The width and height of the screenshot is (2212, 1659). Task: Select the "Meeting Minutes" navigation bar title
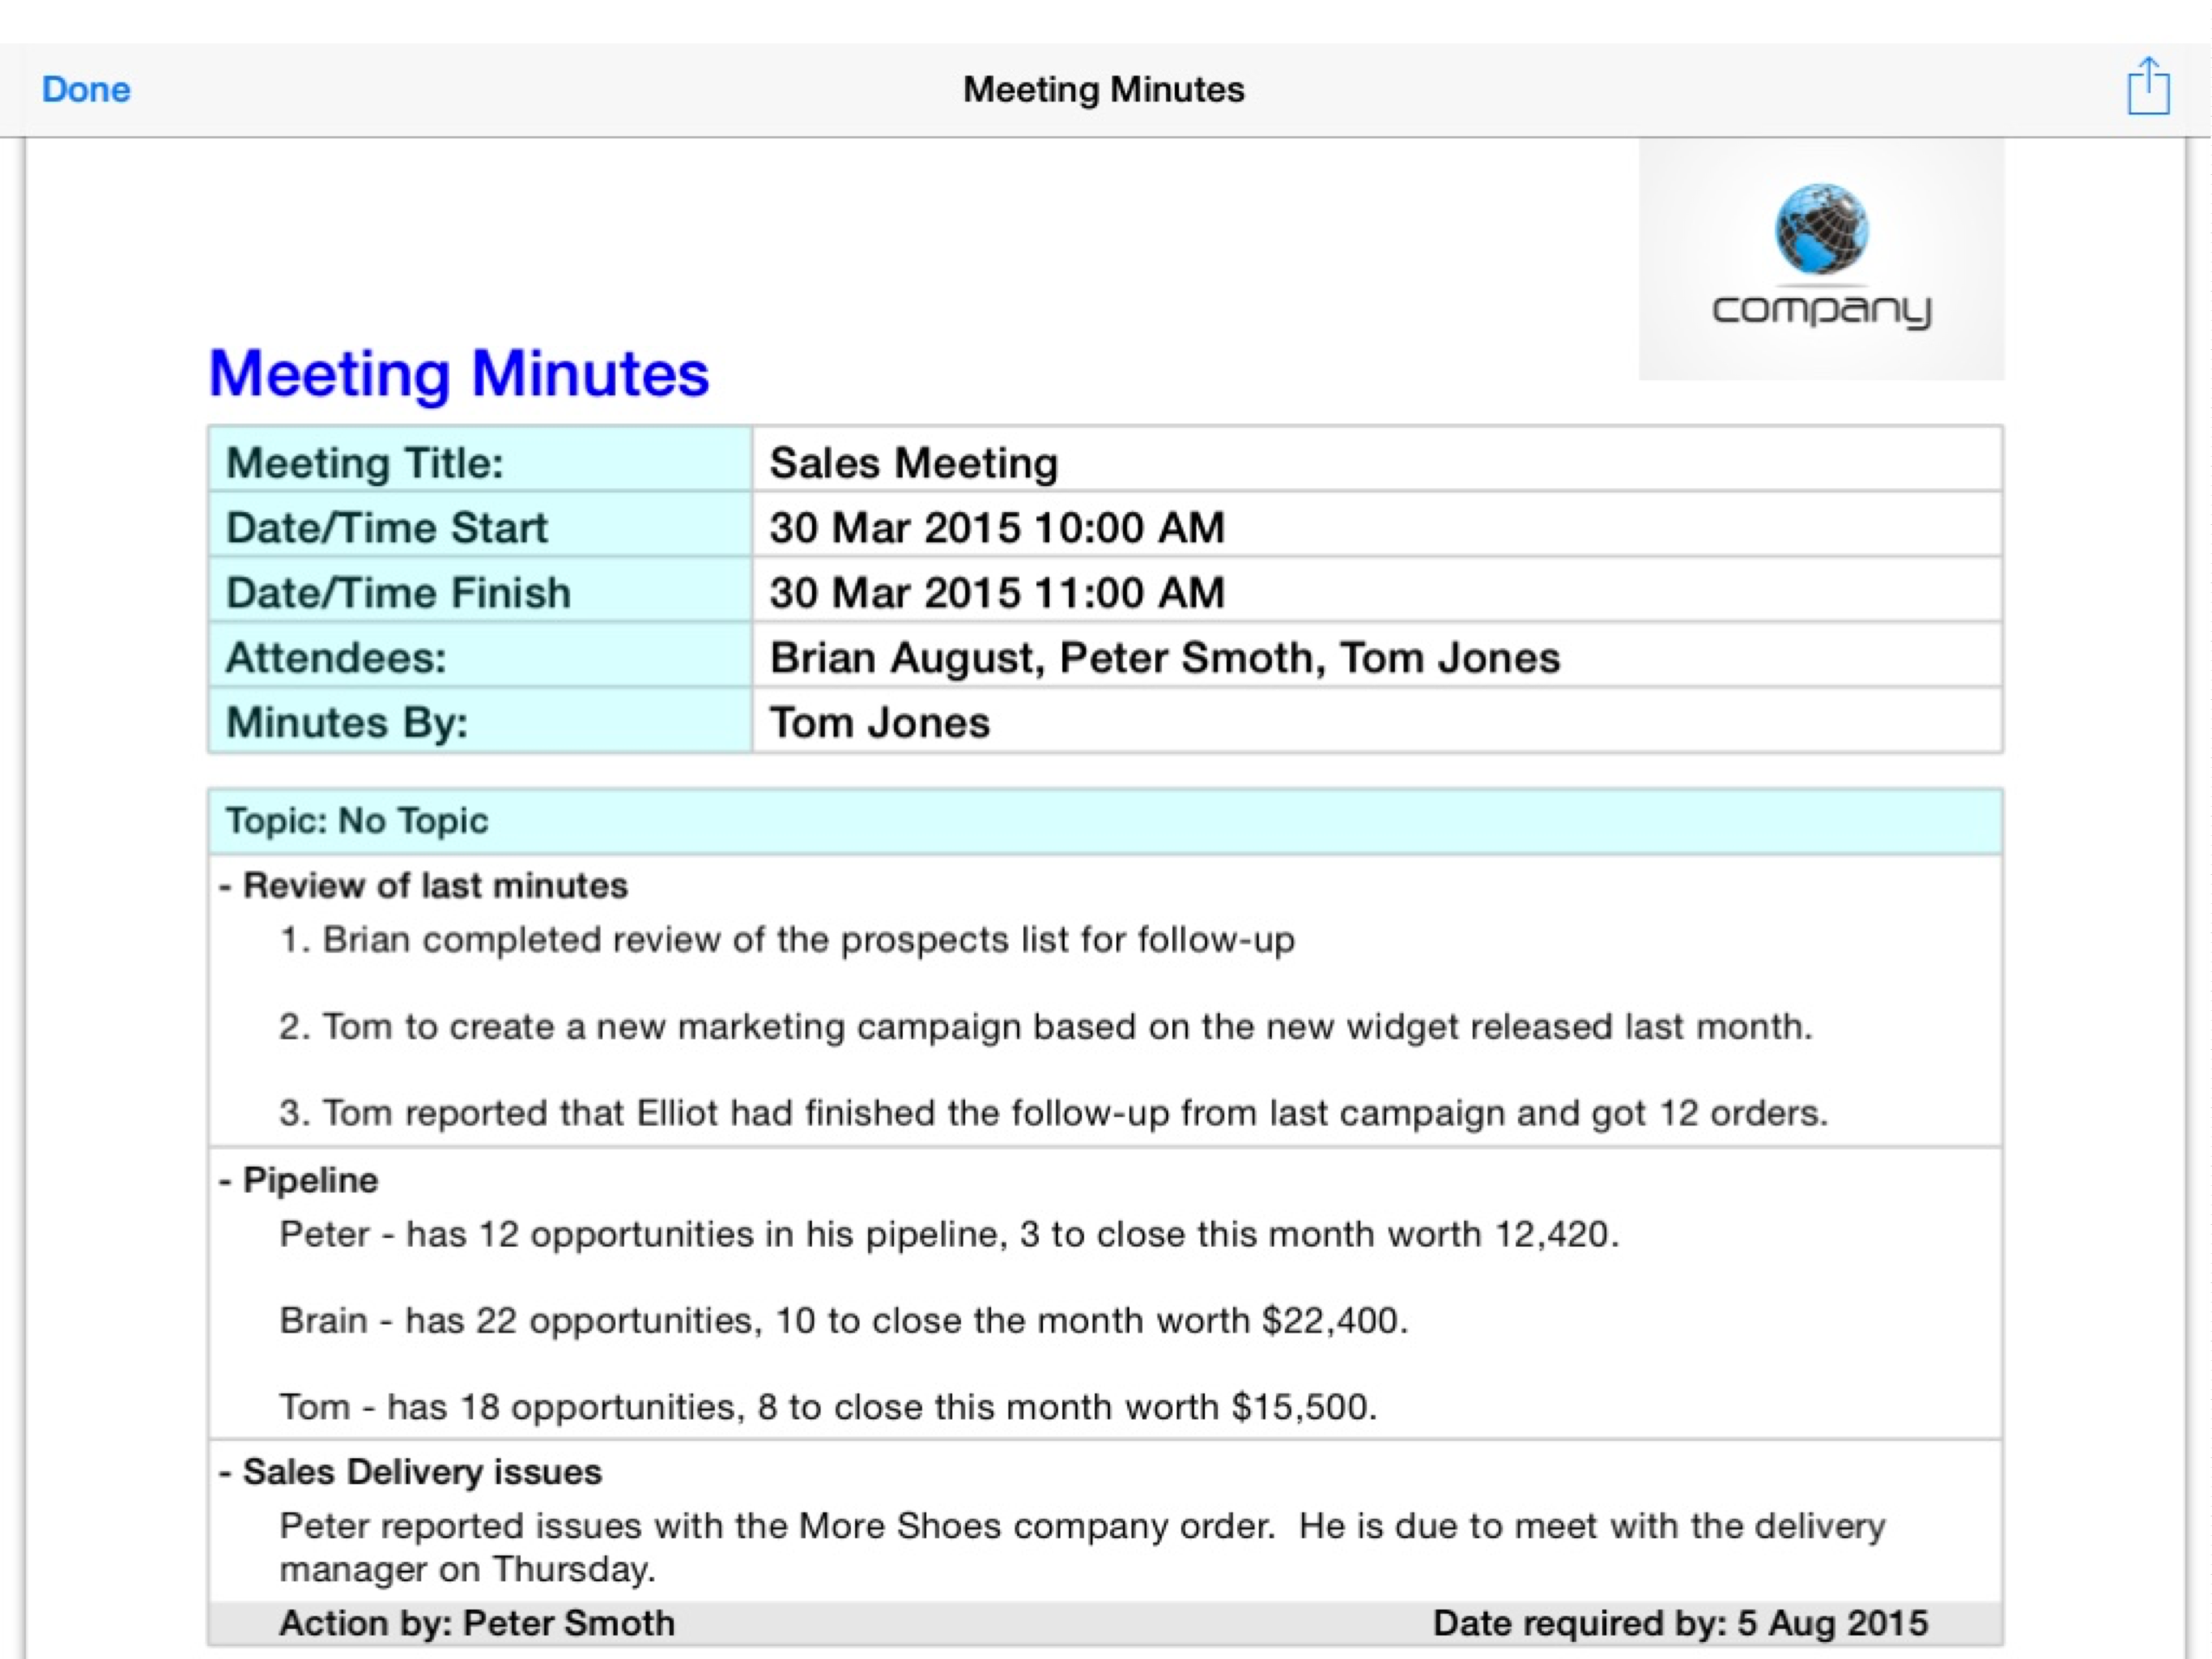click(x=1103, y=90)
